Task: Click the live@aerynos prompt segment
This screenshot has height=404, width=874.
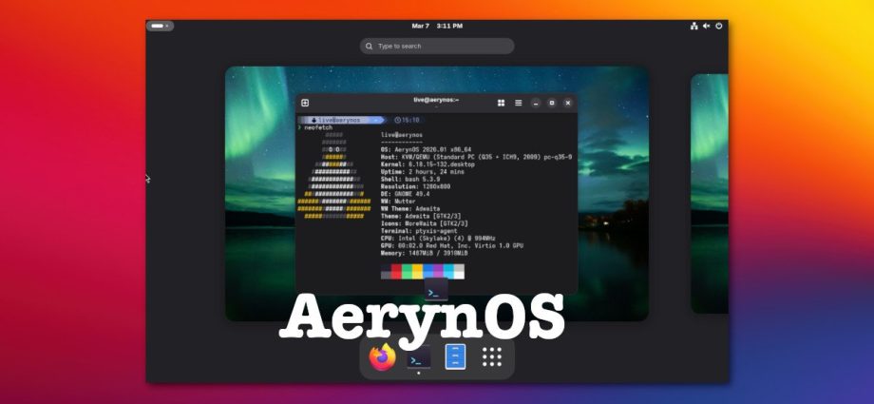Action: (x=341, y=120)
